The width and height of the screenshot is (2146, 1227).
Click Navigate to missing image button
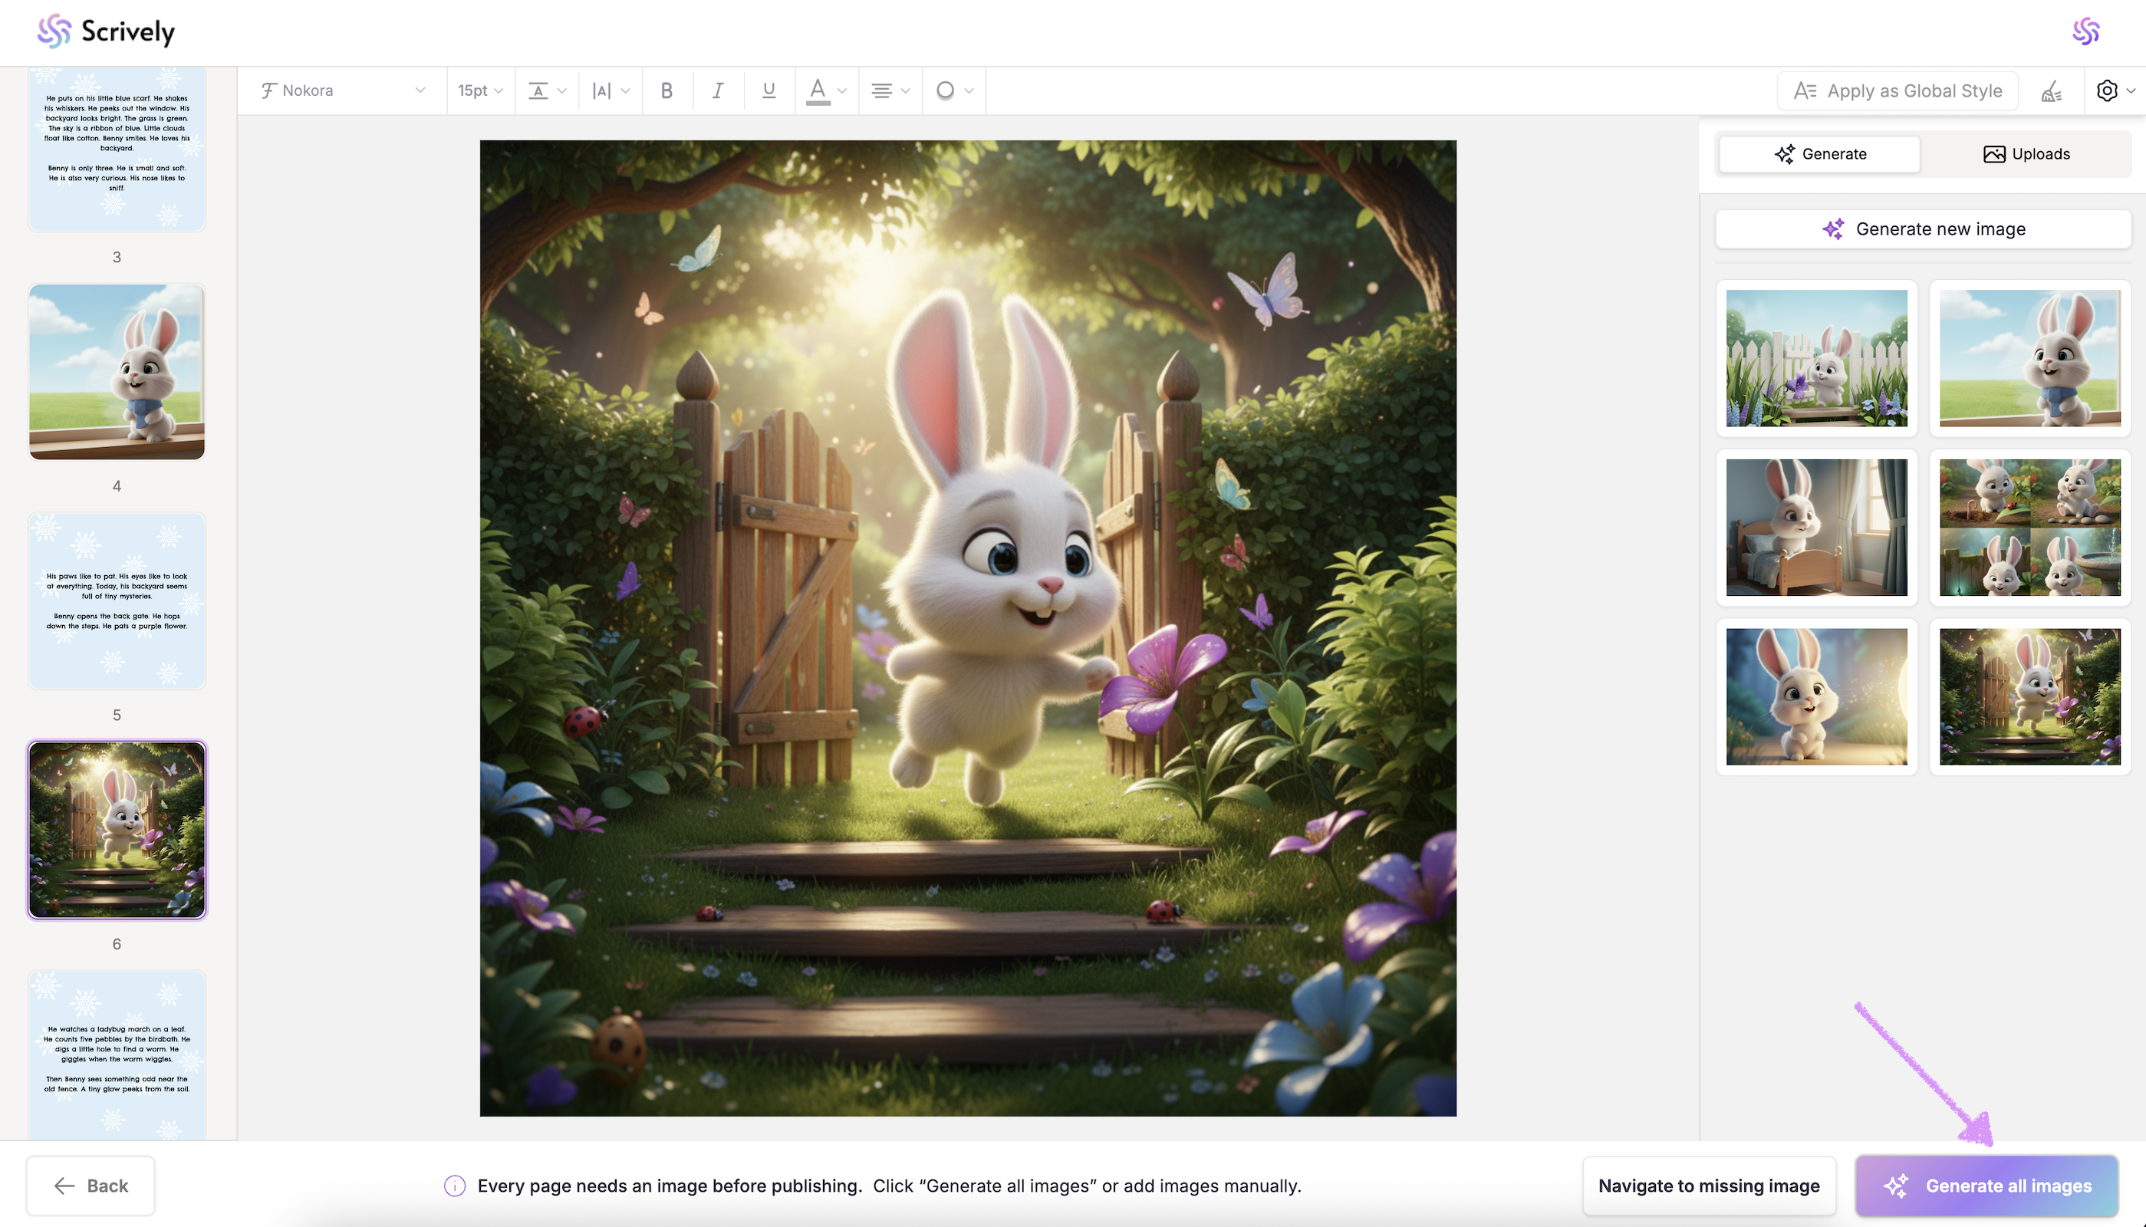(1708, 1186)
